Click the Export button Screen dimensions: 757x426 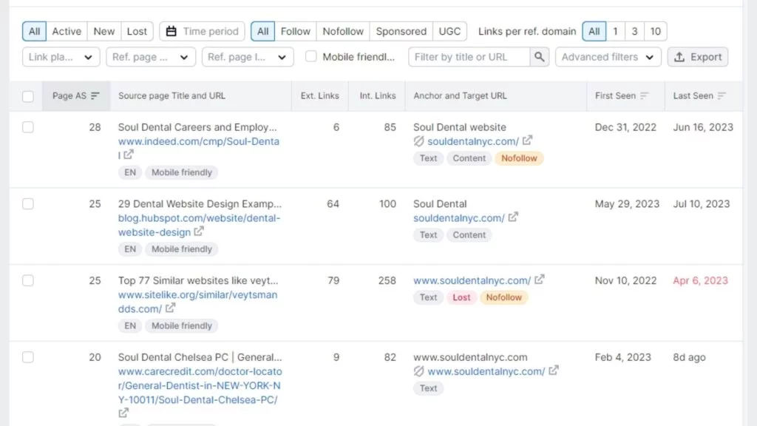coord(698,57)
